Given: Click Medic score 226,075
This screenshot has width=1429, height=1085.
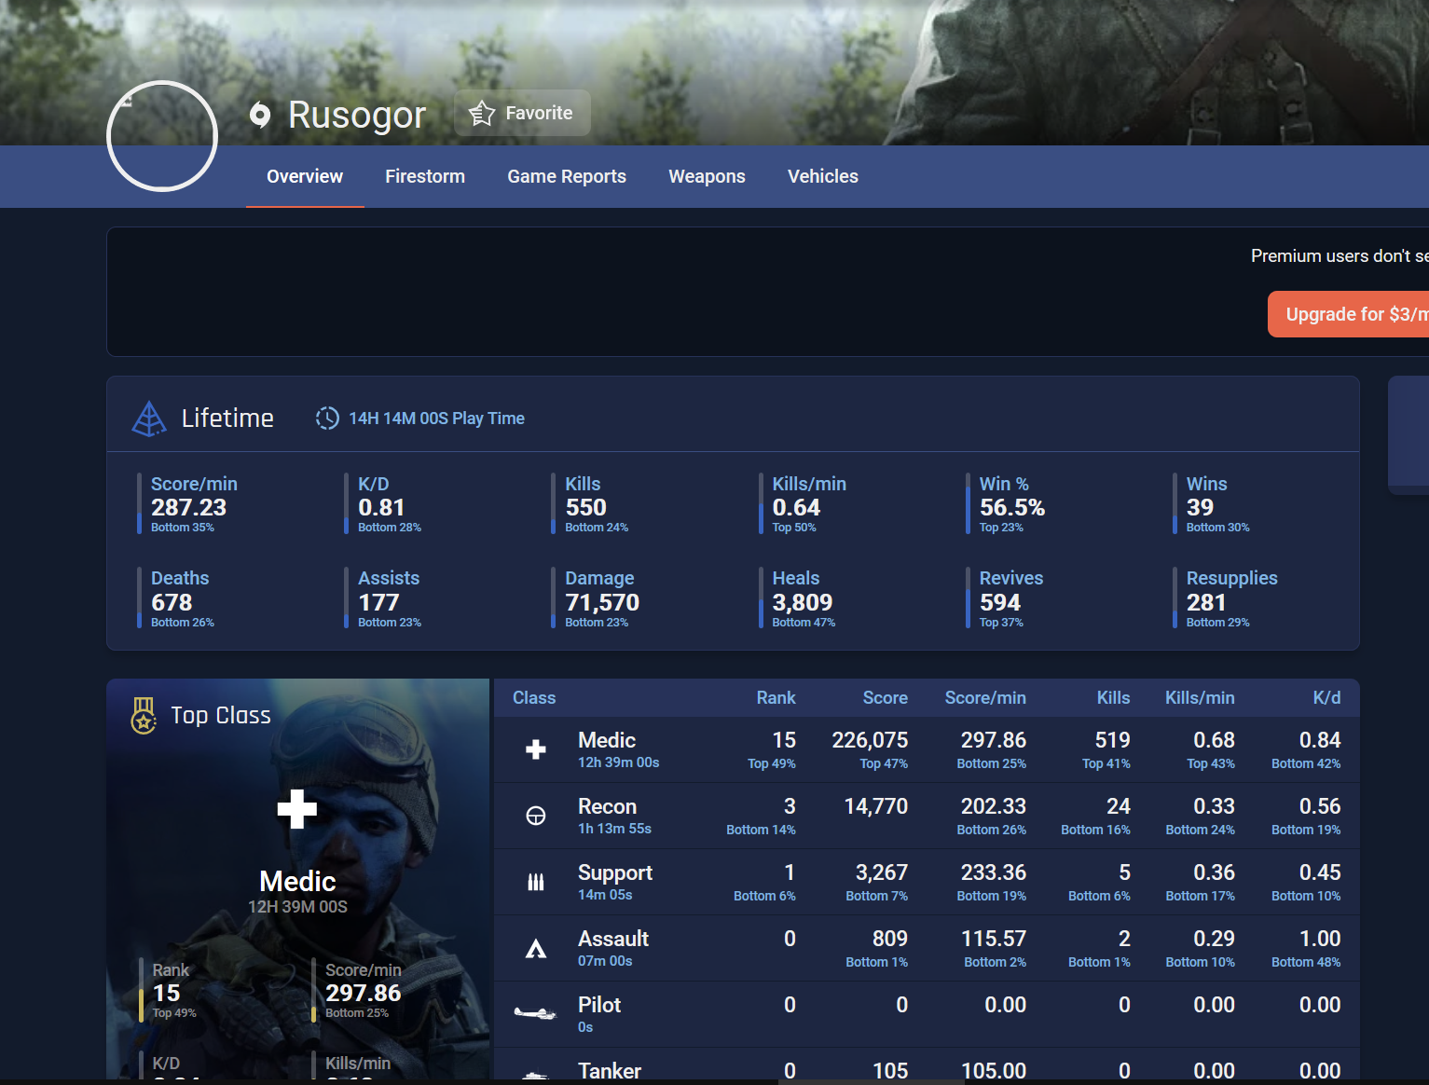Looking at the screenshot, I should click(870, 740).
